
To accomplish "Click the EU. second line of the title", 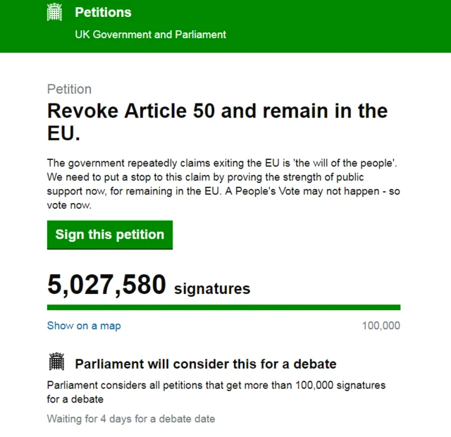I will click(x=63, y=133).
